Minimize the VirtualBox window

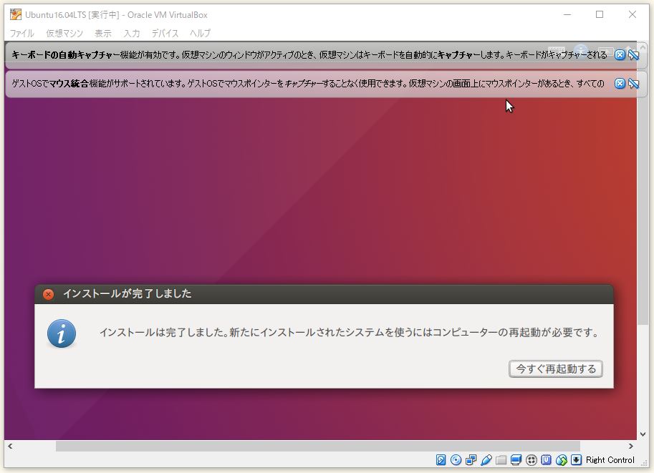[567, 14]
